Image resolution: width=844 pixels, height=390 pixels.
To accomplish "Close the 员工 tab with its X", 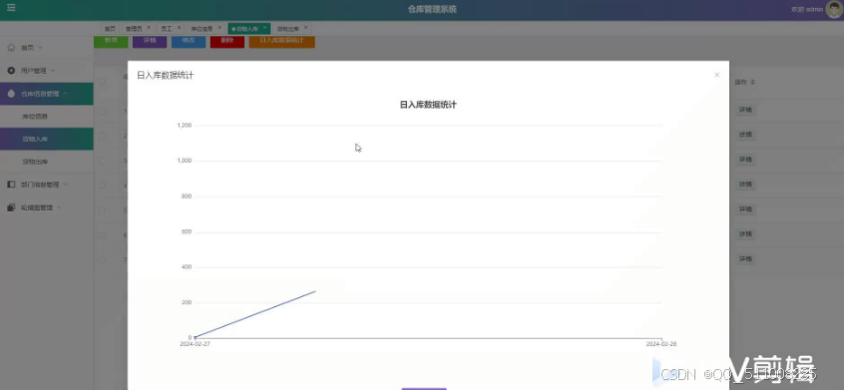I will (x=180, y=28).
